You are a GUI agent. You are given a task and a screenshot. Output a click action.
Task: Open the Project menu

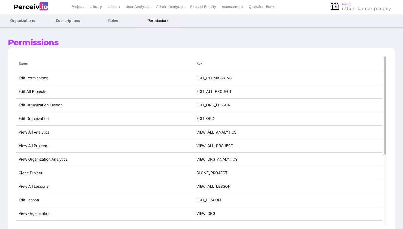point(77,7)
